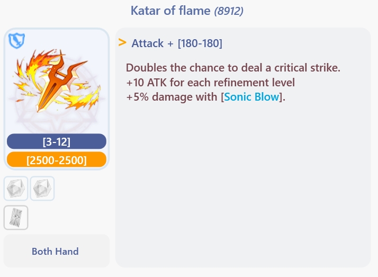Click the Katar of flame title

point(170,11)
